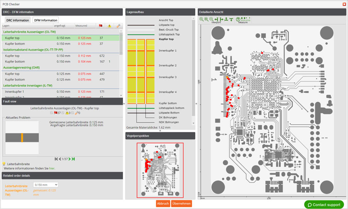Collapse the Isolationsabstand Aussenlage group
The image size is (348, 209).
(33, 50)
